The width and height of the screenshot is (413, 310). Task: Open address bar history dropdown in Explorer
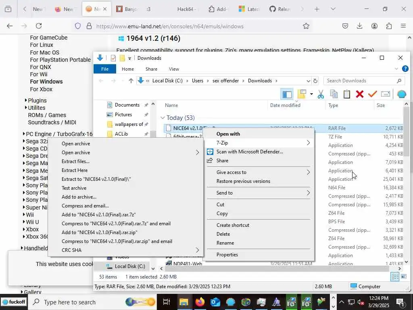308,81
